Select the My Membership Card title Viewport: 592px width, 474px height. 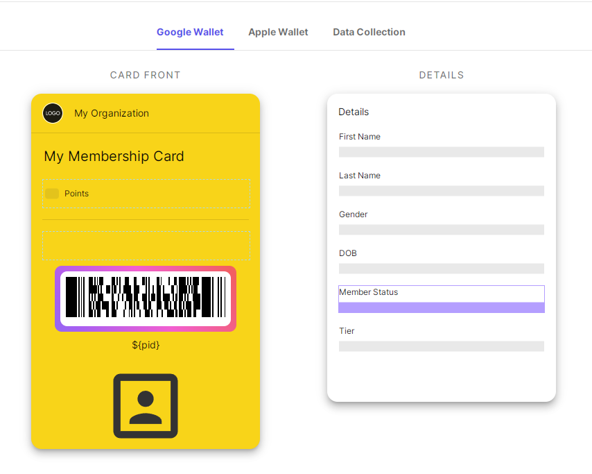[x=114, y=156]
